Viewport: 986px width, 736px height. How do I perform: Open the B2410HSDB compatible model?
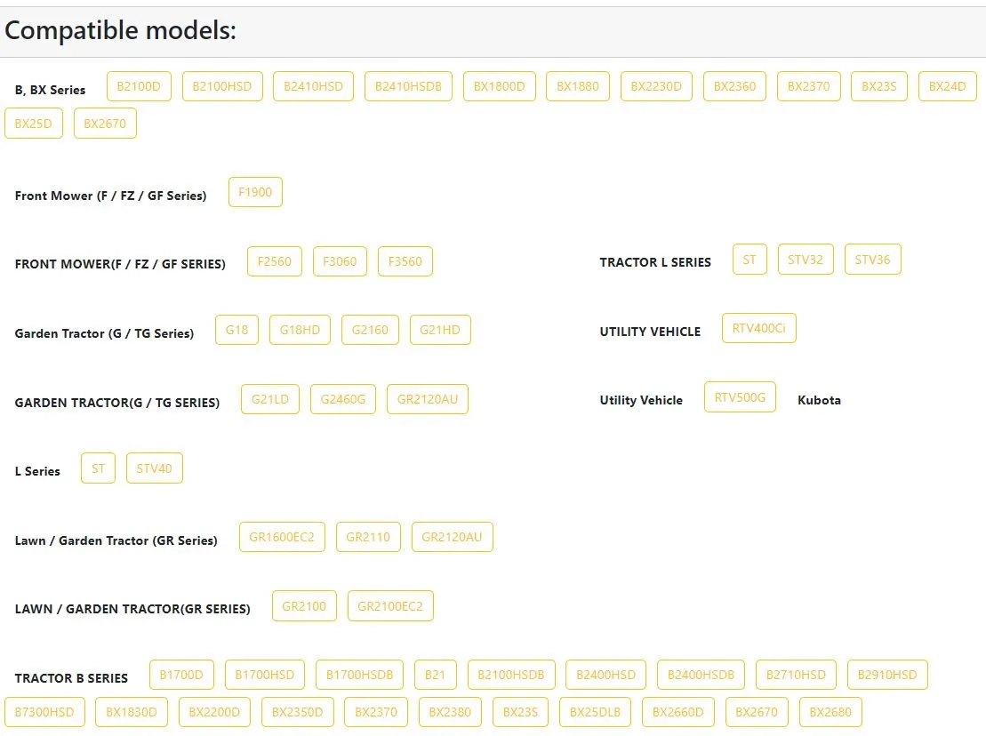tap(408, 86)
